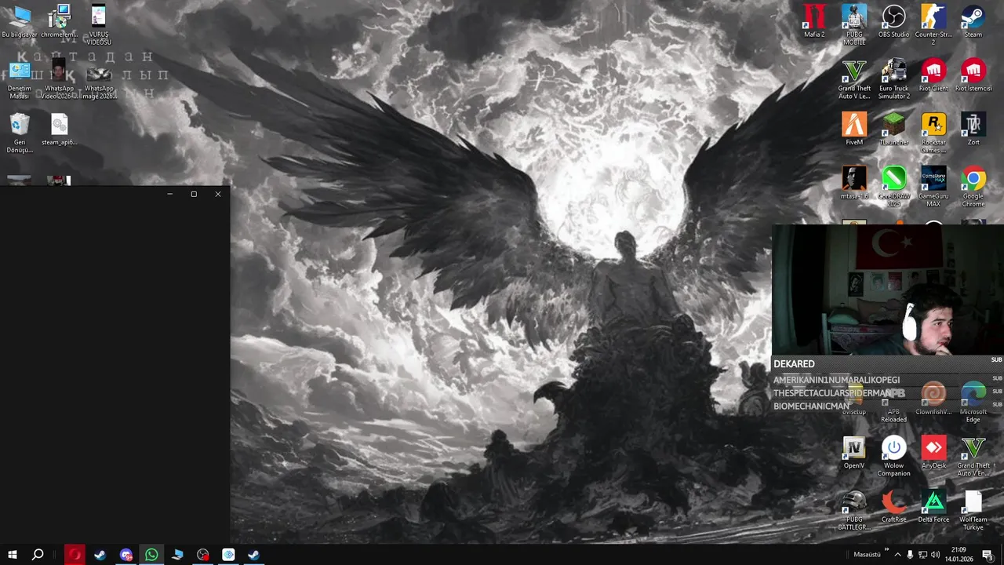Screen dimensions: 1004x565
Task: Minimize the black window
Action: (169, 194)
